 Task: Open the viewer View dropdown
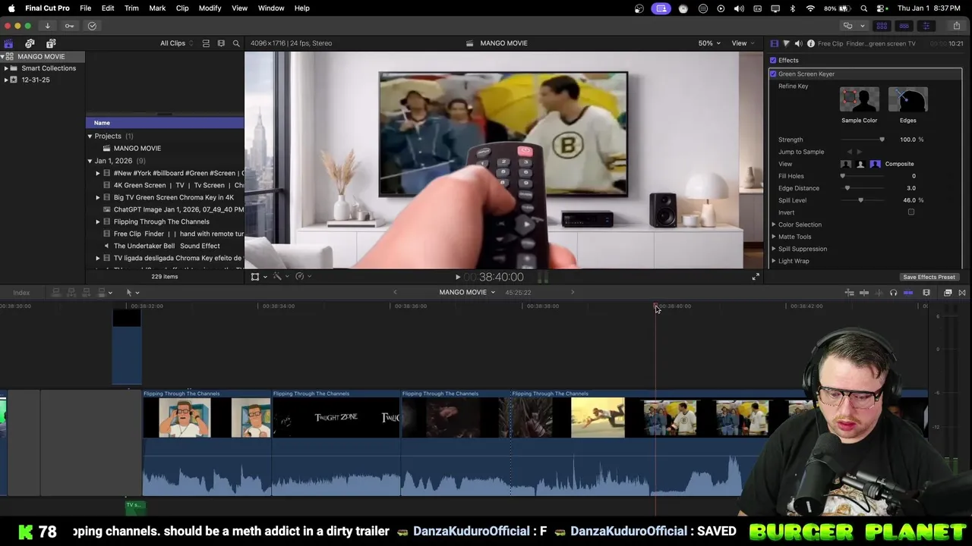pyautogui.click(x=742, y=43)
